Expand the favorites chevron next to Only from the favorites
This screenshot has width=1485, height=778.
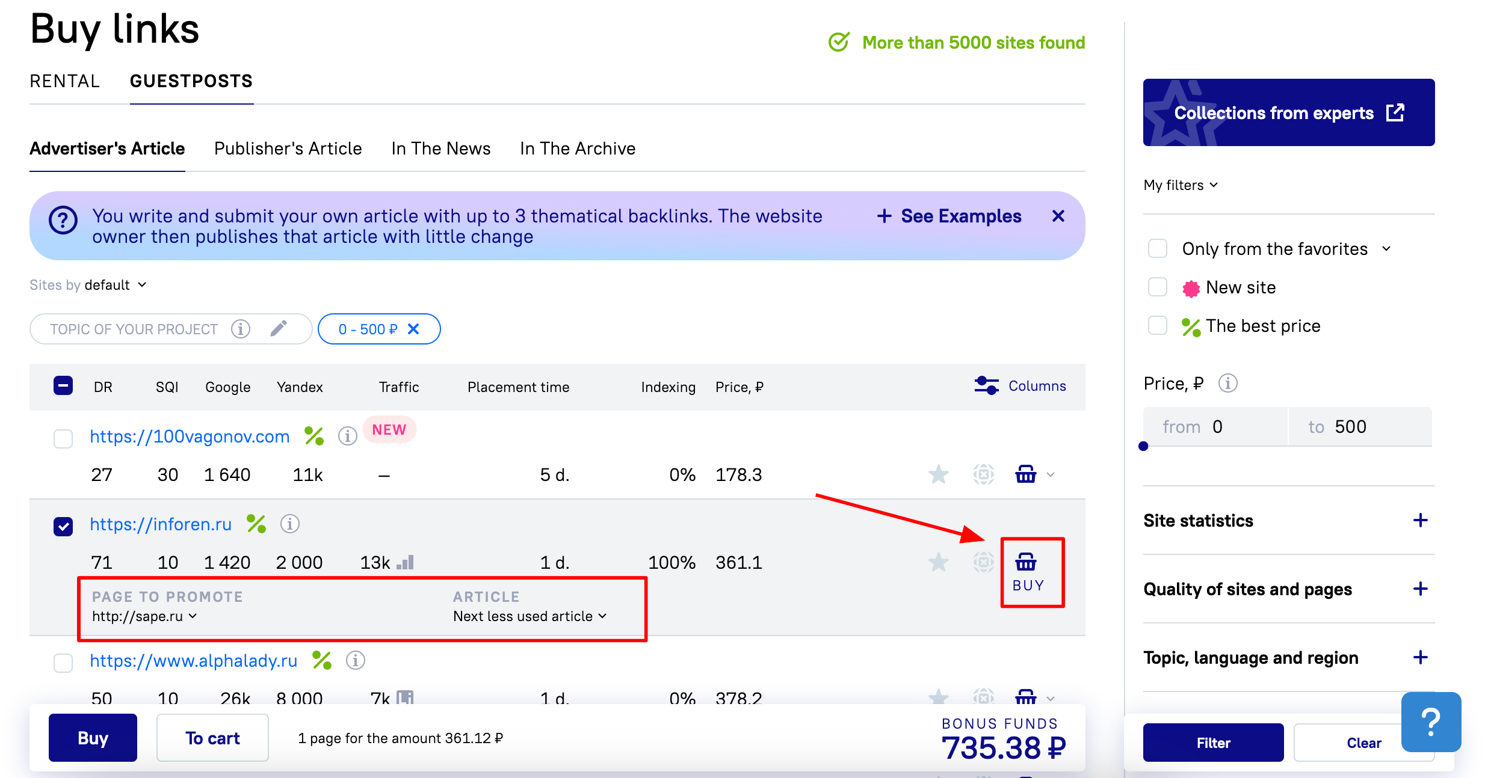pos(1386,248)
